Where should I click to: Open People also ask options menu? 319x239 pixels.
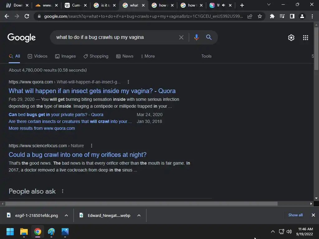(63, 191)
